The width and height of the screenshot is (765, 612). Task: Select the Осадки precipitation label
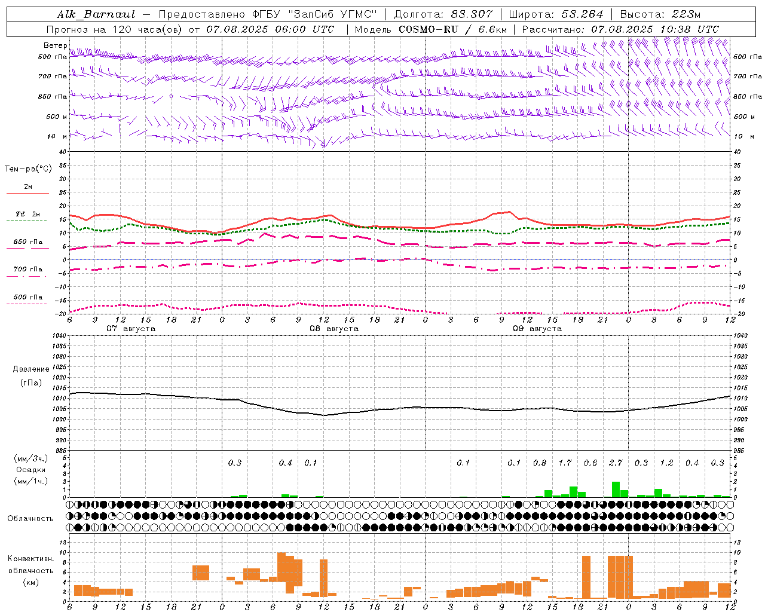[31, 470]
